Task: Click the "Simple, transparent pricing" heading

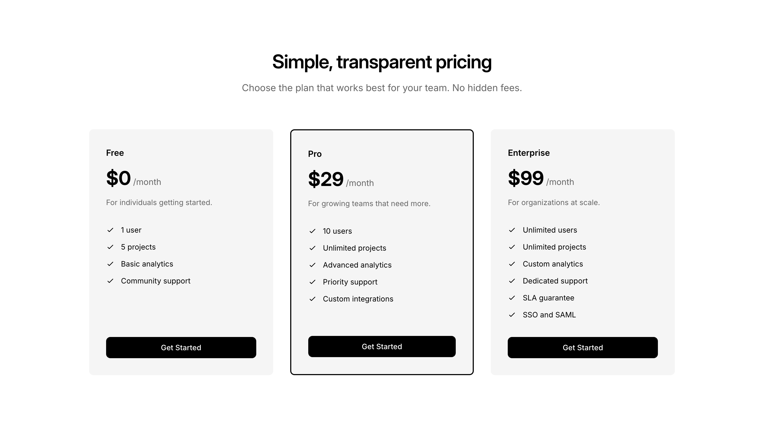Action: coord(382,62)
